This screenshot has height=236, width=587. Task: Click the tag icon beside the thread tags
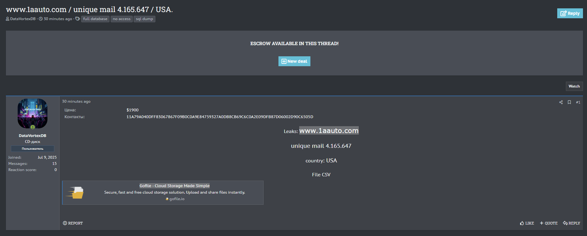pyautogui.click(x=78, y=19)
